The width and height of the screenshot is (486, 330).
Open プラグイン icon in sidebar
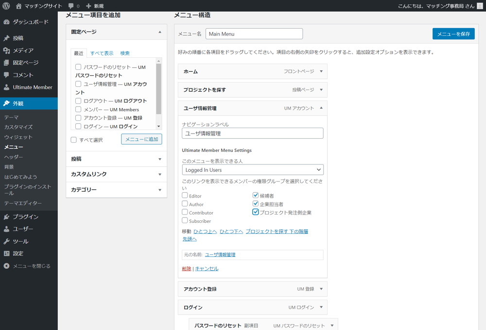pyautogui.click(x=6, y=217)
